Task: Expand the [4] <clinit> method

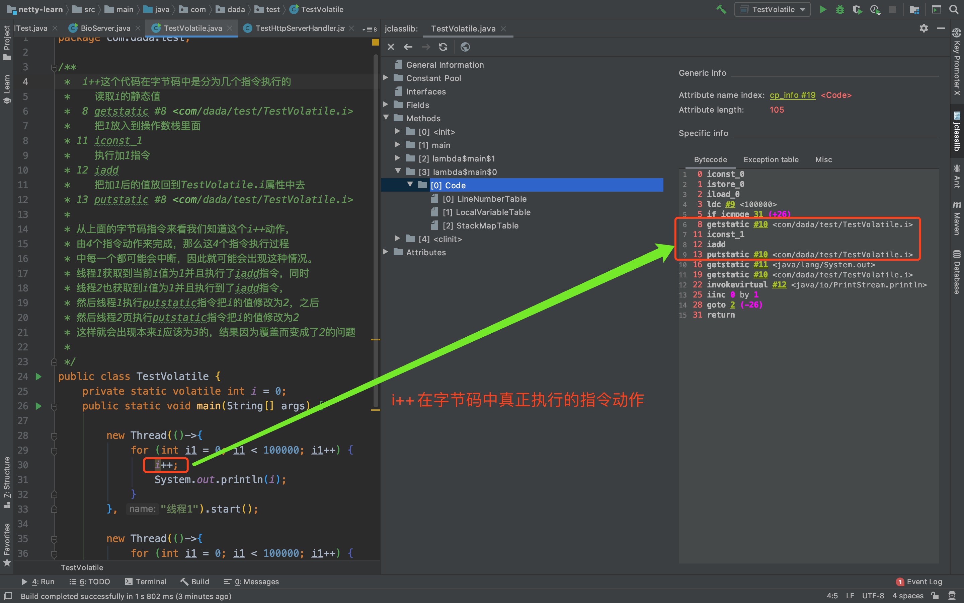Action: tap(398, 238)
